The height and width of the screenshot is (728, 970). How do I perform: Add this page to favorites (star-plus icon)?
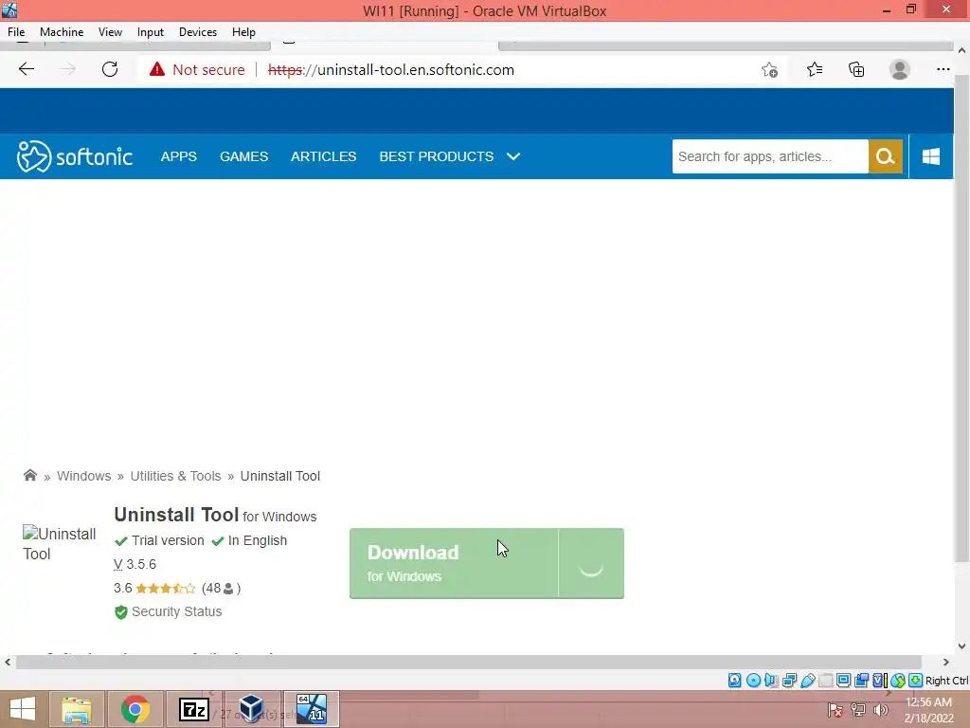click(x=769, y=70)
